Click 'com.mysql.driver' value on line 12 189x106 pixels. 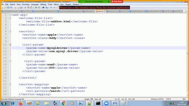tap(64, 51)
